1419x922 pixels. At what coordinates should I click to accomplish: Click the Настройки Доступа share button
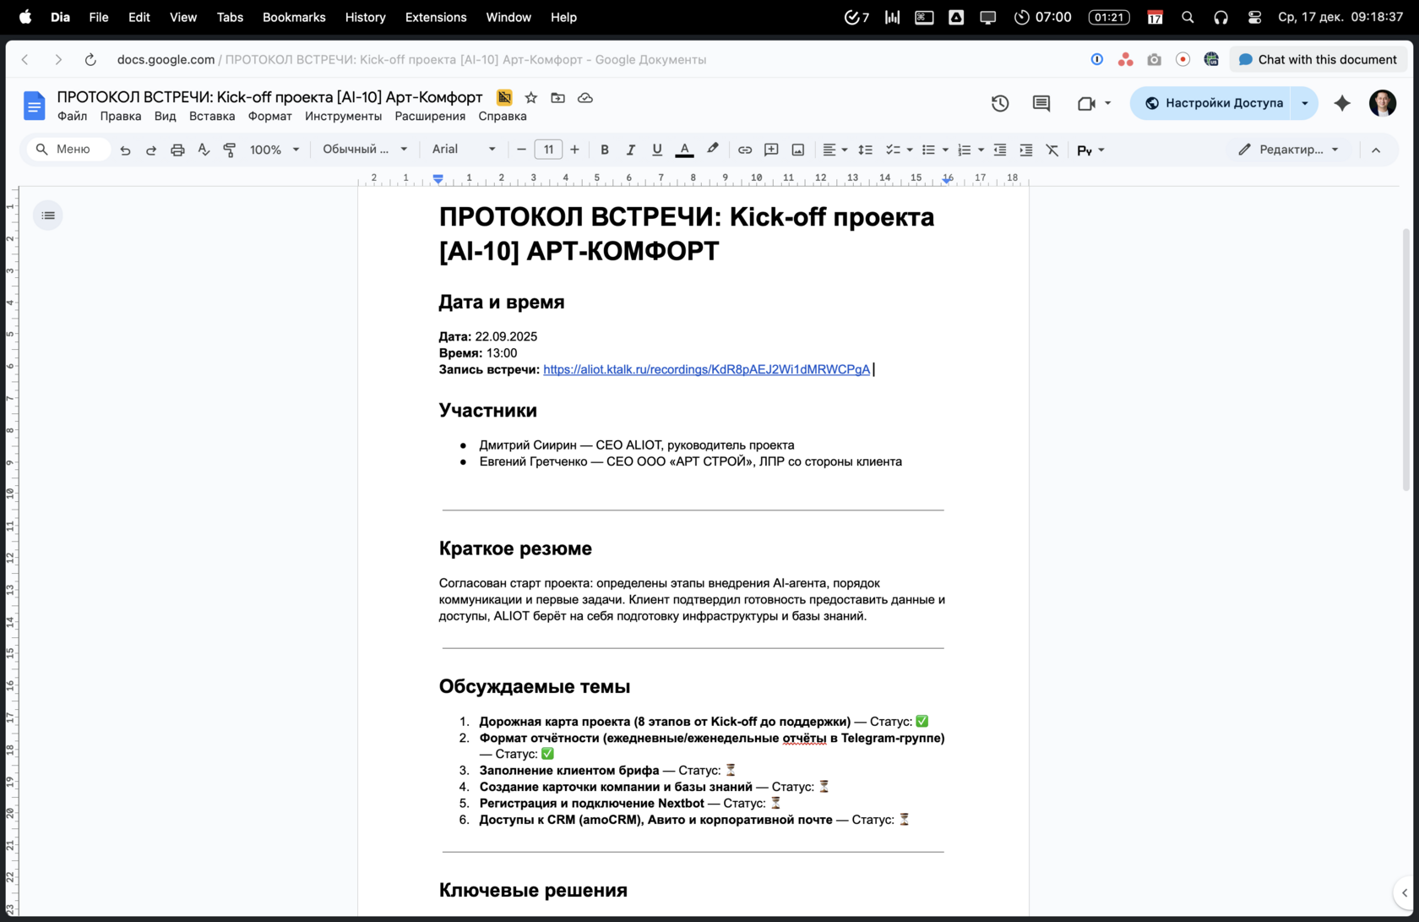coord(1211,103)
